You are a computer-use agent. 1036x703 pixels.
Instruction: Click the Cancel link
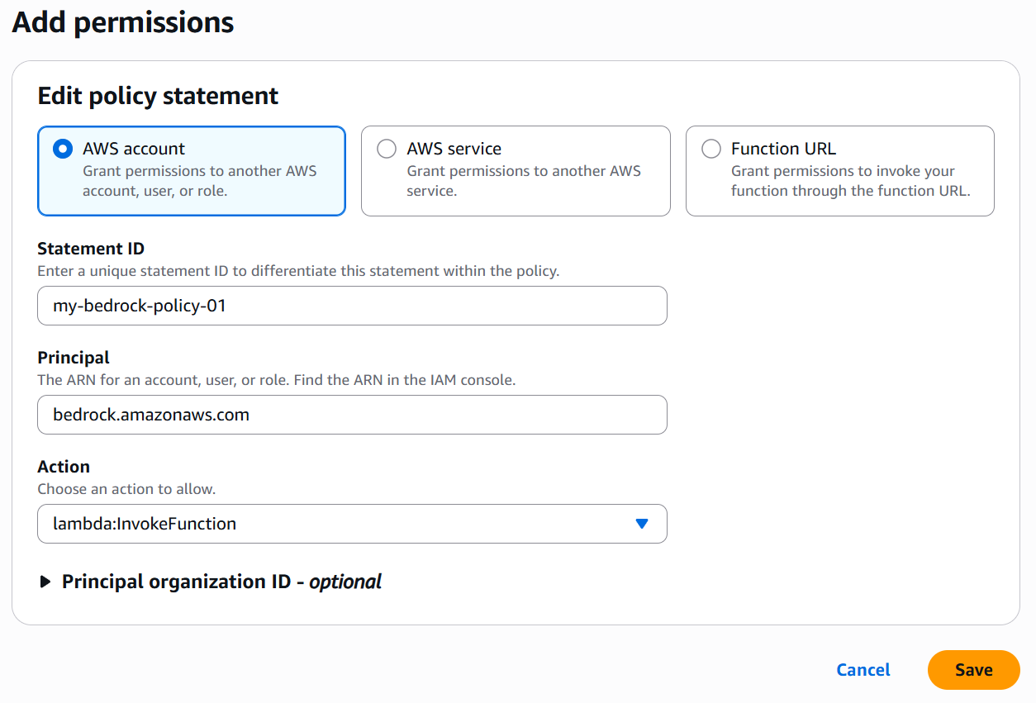(x=863, y=670)
